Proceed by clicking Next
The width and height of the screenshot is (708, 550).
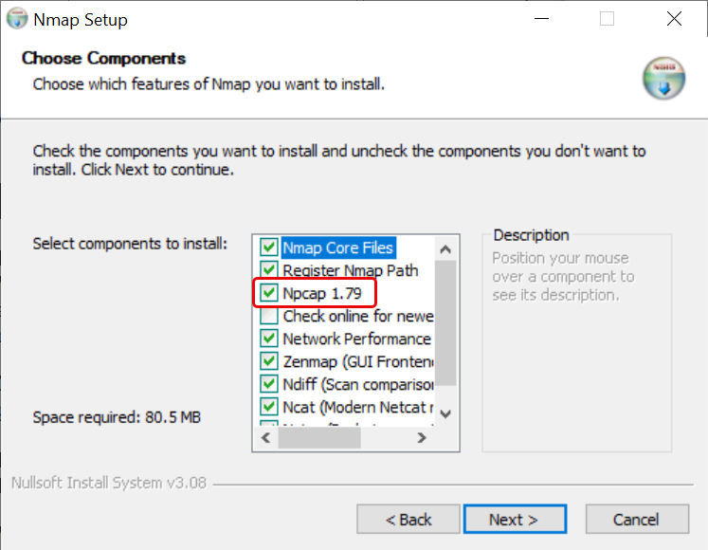pos(514,520)
